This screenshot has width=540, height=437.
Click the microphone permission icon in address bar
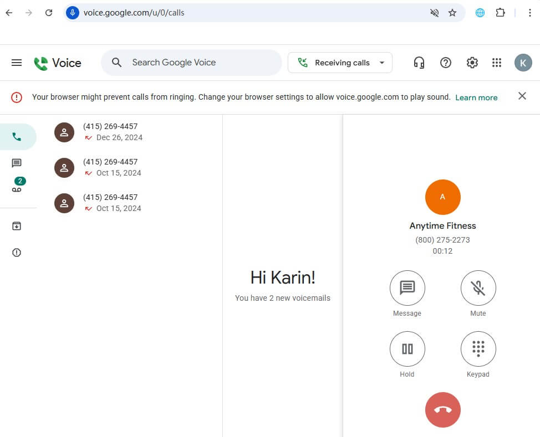click(x=72, y=13)
